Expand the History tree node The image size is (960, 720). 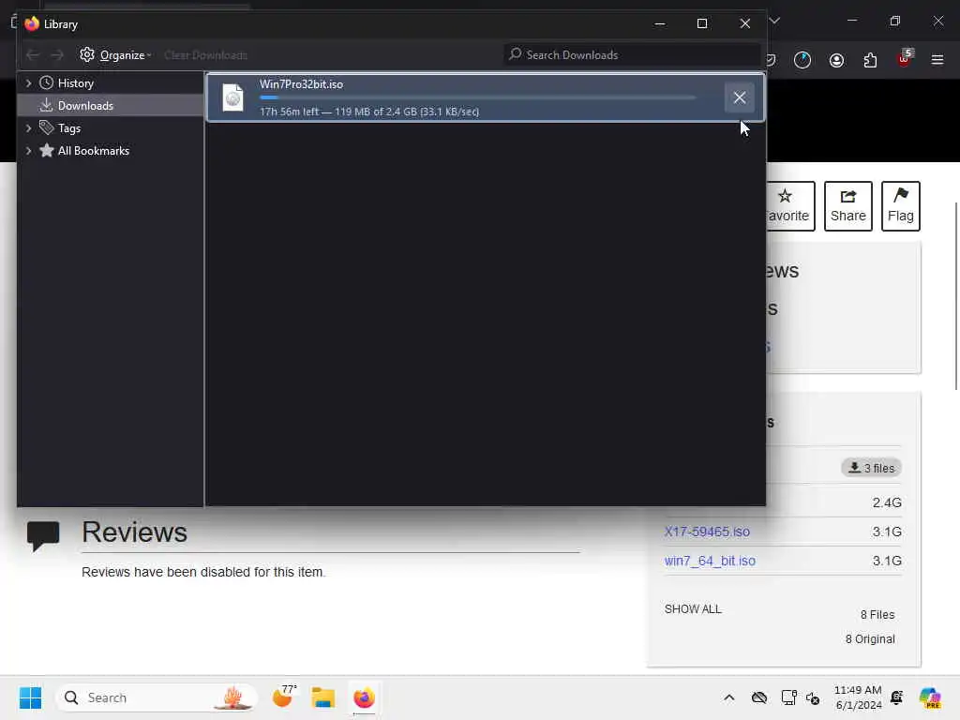tap(28, 83)
